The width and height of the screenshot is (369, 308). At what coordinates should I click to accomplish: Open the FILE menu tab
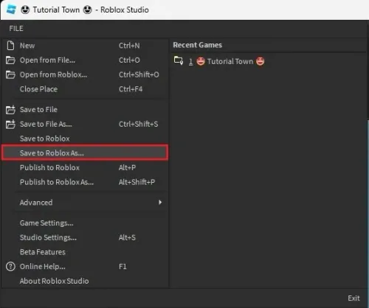coord(16,29)
